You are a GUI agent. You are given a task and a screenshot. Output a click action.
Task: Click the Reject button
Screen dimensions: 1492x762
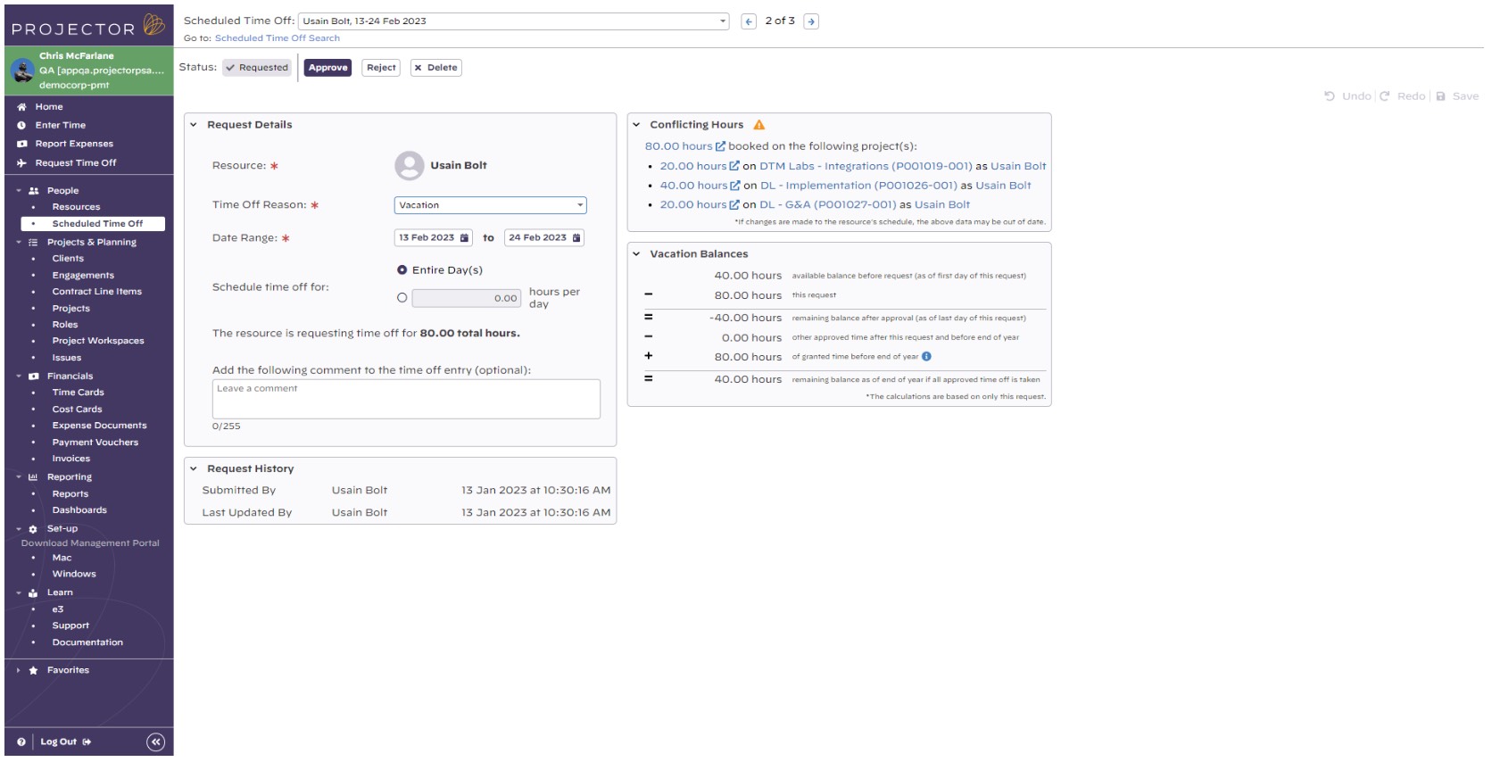coord(381,68)
